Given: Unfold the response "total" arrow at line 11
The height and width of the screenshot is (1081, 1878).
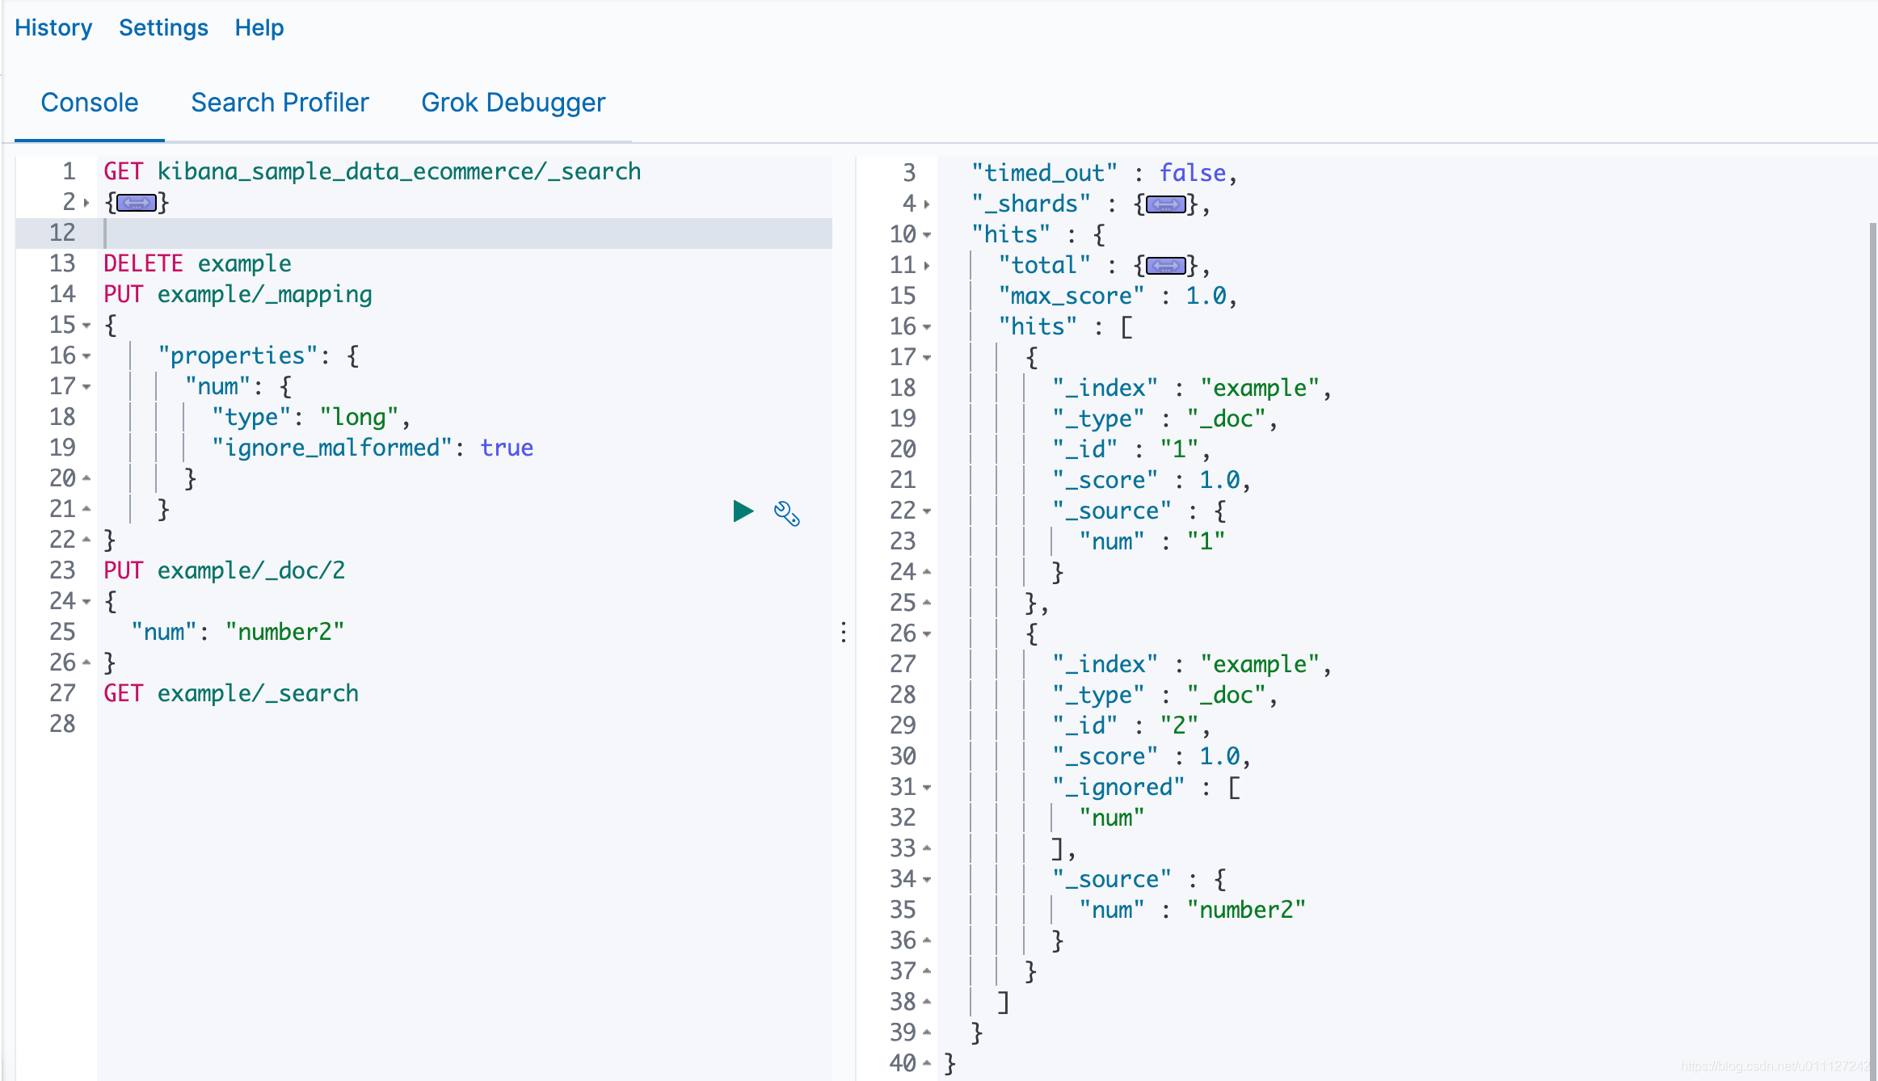Looking at the screenshot, I should click(x=927, y=266).
